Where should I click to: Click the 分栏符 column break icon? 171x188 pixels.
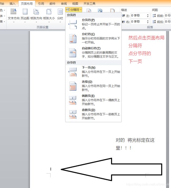[x=73, y=38]
